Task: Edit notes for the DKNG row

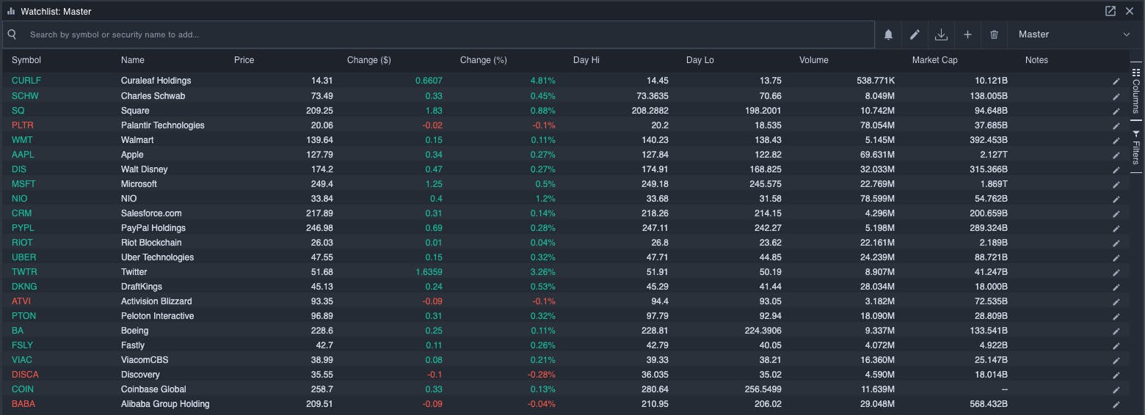Action: click(1116, 287)
